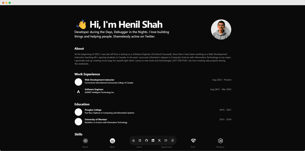Expand the Douglas College education entry
The image size is (305, 151).
click(x=93, y=110)
